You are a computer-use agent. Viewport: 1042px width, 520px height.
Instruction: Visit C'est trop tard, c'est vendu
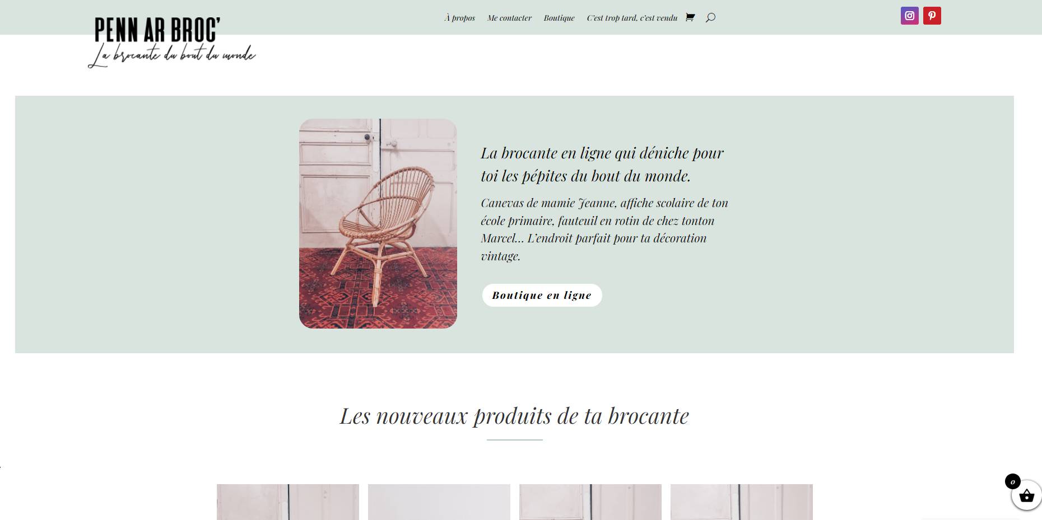(x=632, y=18)
